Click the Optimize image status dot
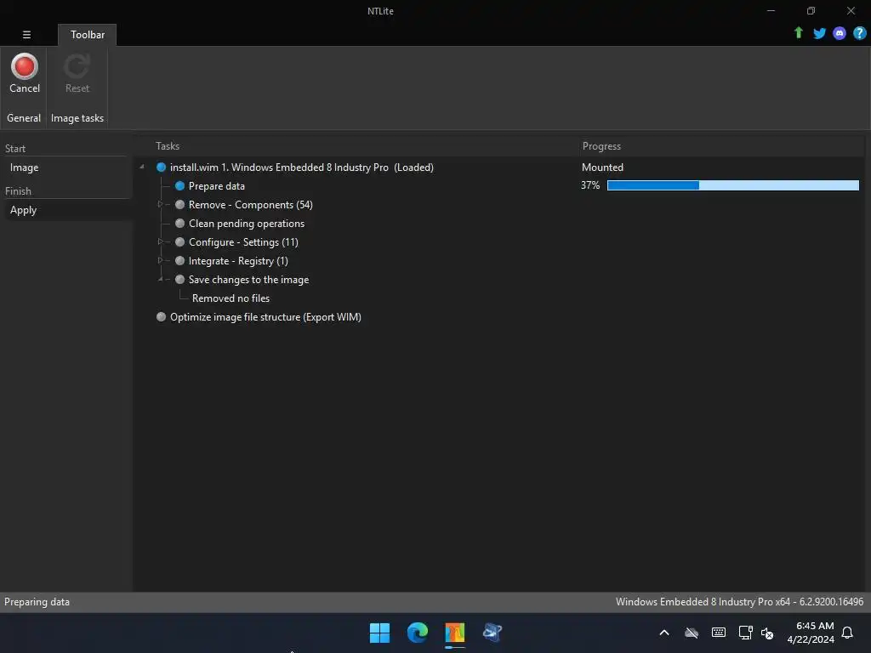 tap(161, 316)
